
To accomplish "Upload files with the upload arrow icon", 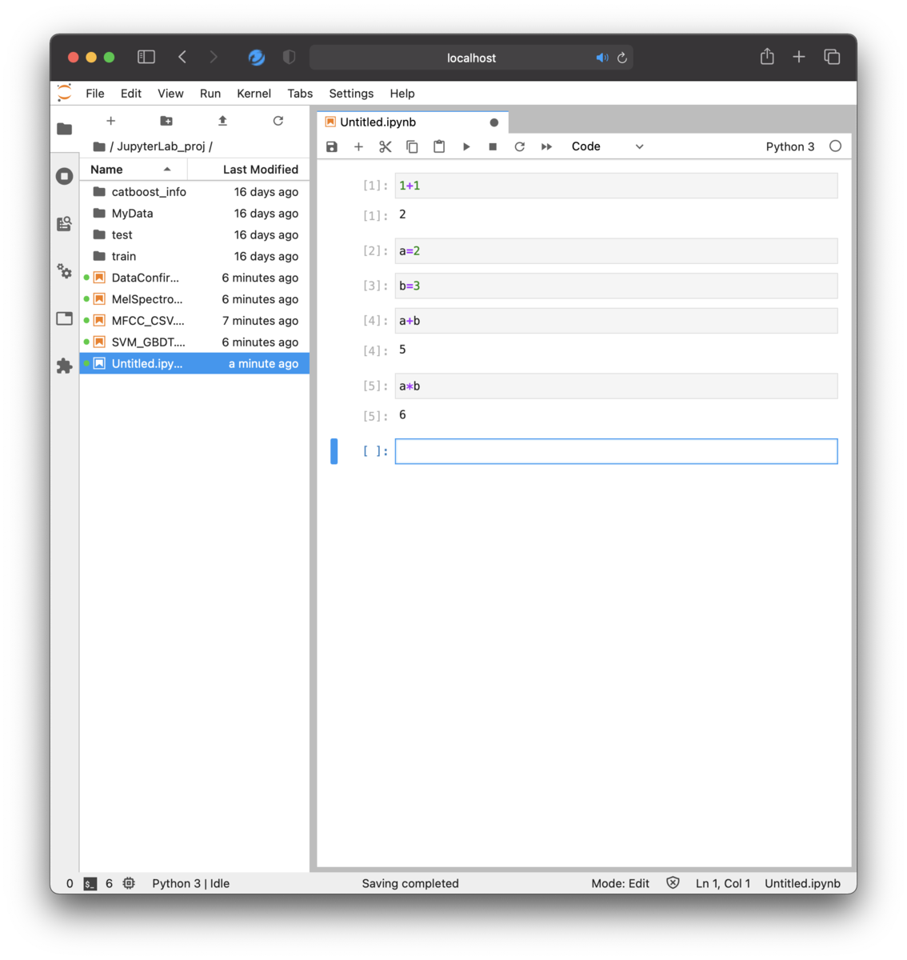I will click(x=222, y=121).
